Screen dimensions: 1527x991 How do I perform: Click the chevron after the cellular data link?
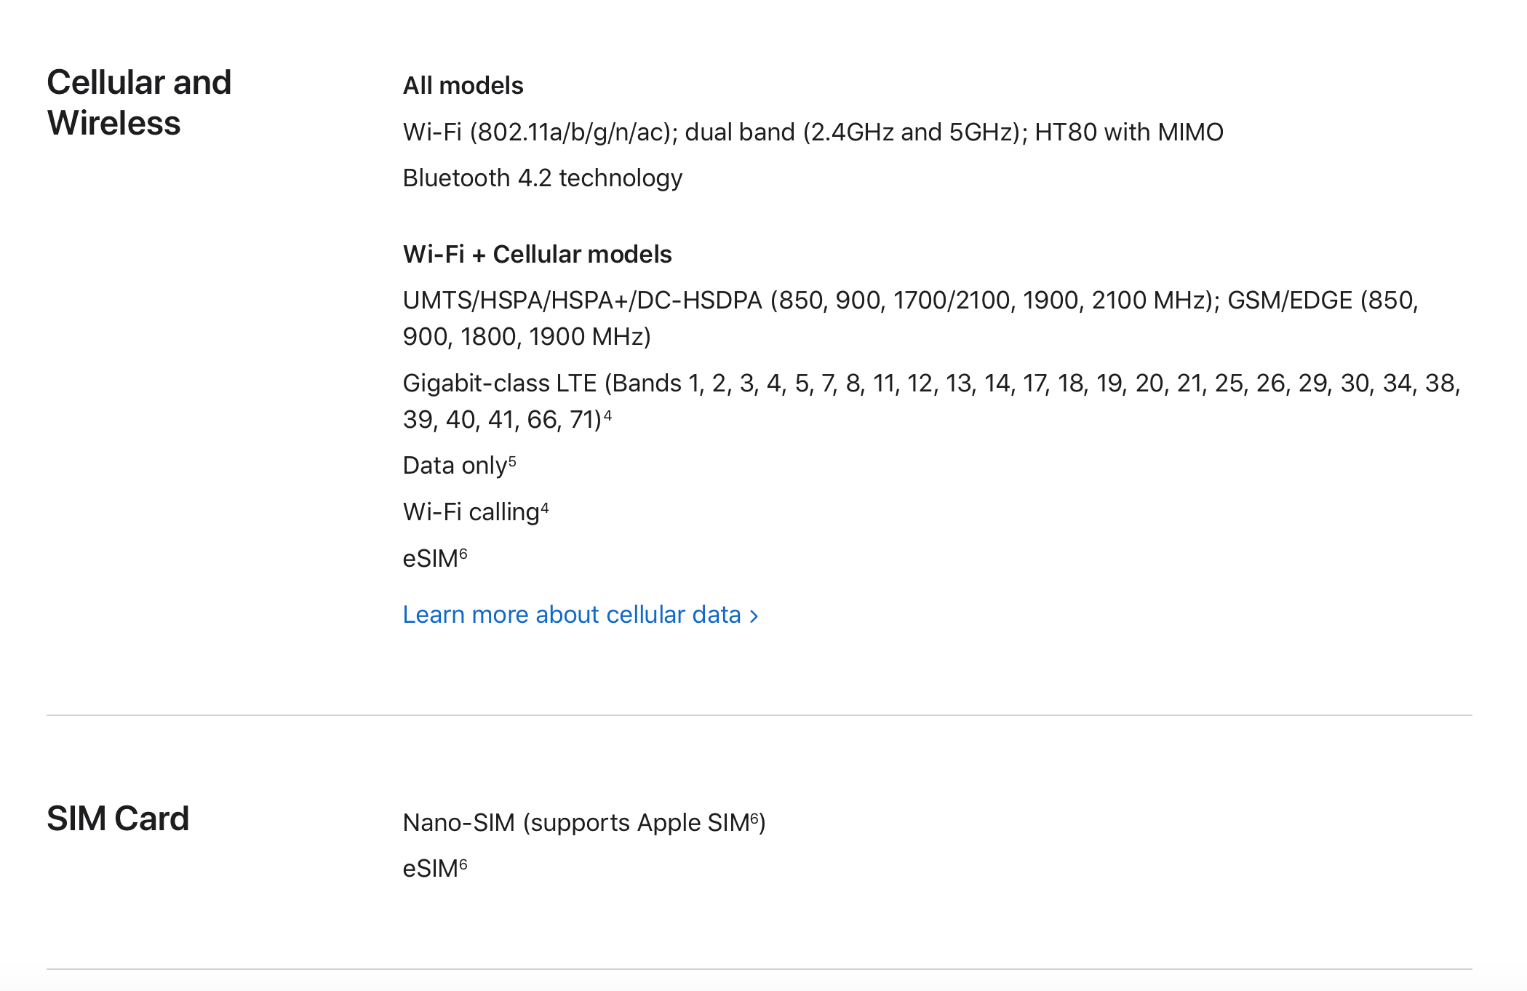click(x=754, y=616)
